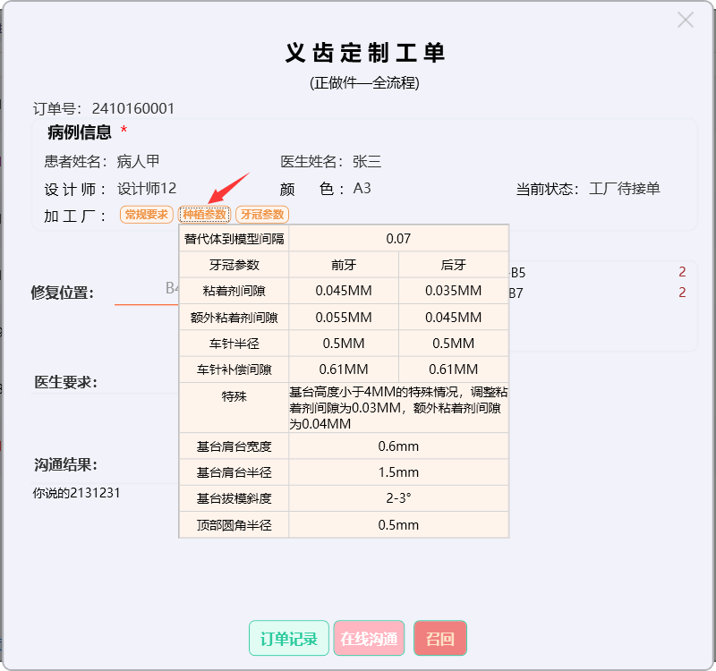Click the 顶部圆角半径 row label
The image size is (716, 671).
click(234, 525)
